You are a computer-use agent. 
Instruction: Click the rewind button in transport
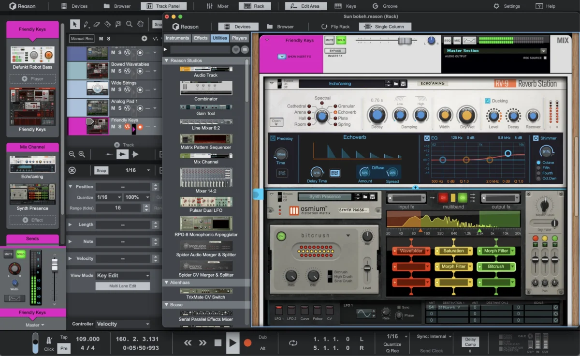(188, 342)
